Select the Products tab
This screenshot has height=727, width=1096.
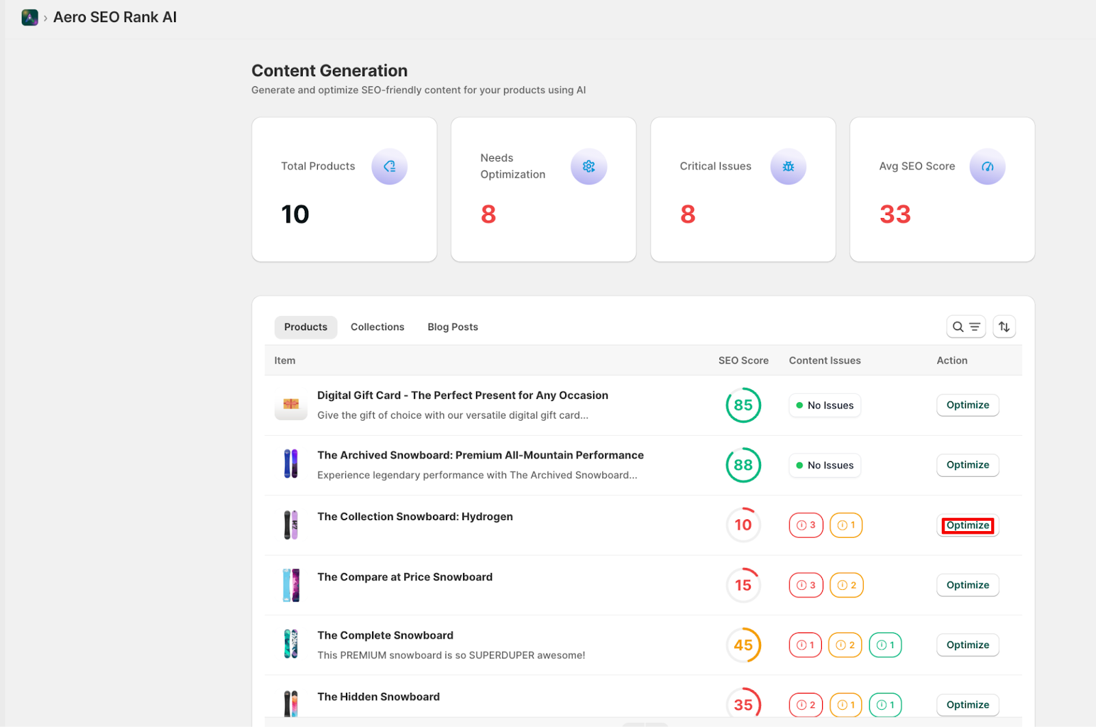(x=306, y=327)
